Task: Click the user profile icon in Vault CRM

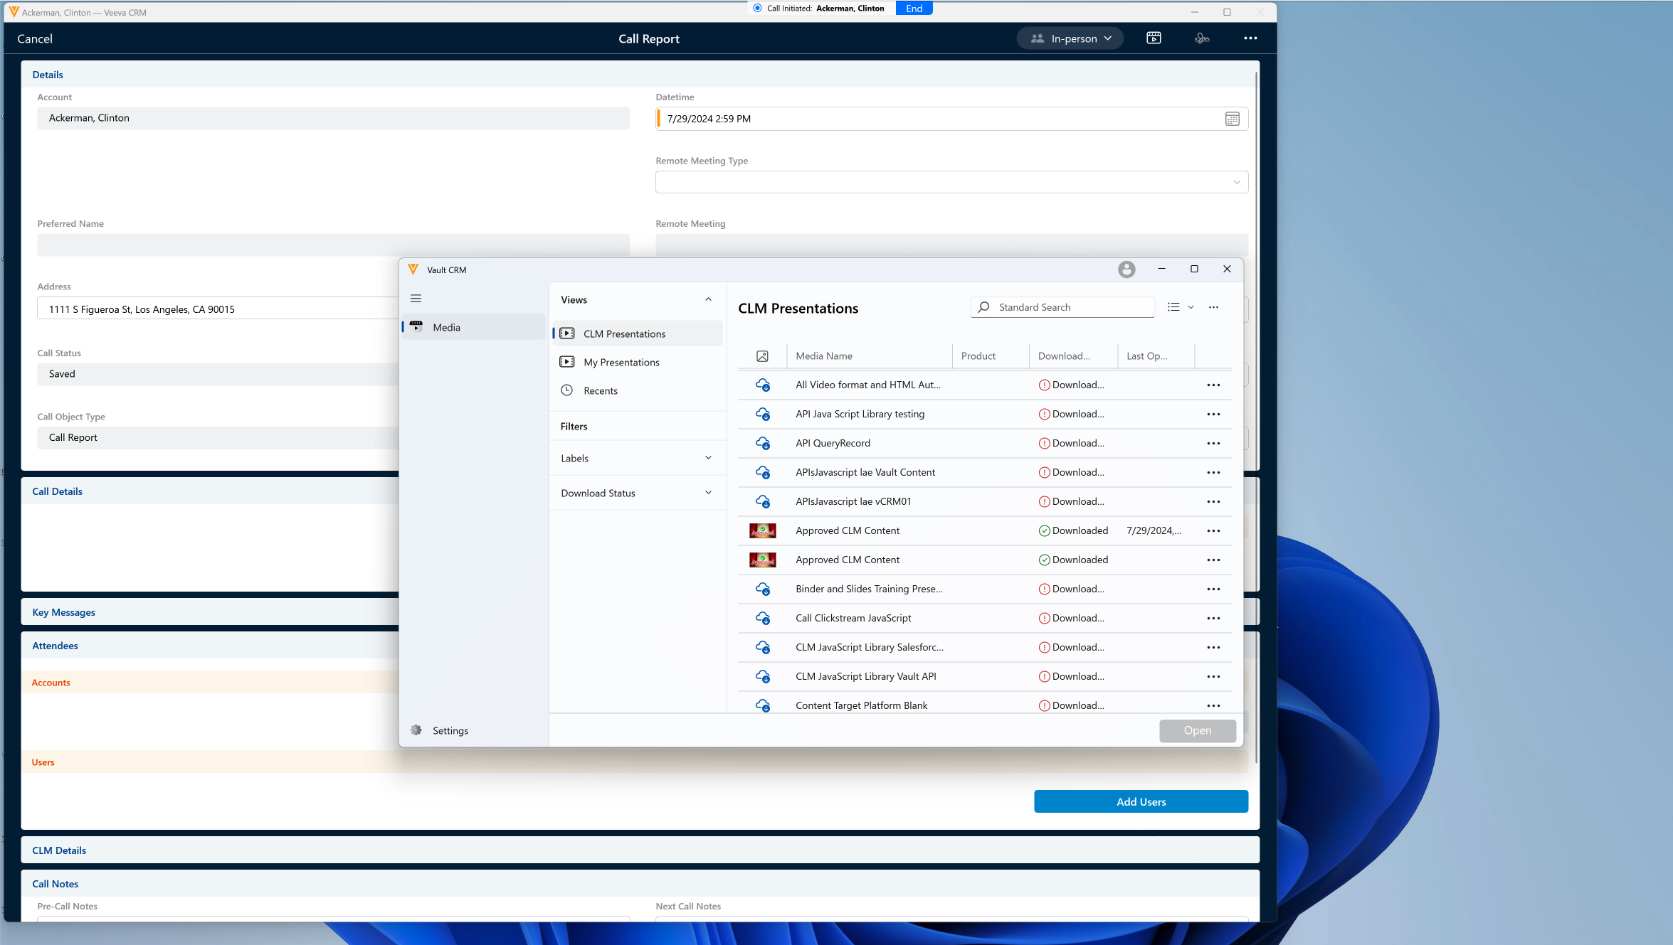Action: point(1126,269)
